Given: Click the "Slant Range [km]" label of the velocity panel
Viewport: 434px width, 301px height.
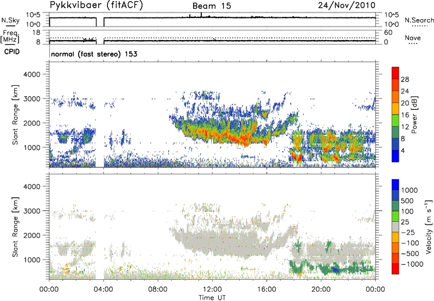Looking at the screenshot, I should pos(15,227).
